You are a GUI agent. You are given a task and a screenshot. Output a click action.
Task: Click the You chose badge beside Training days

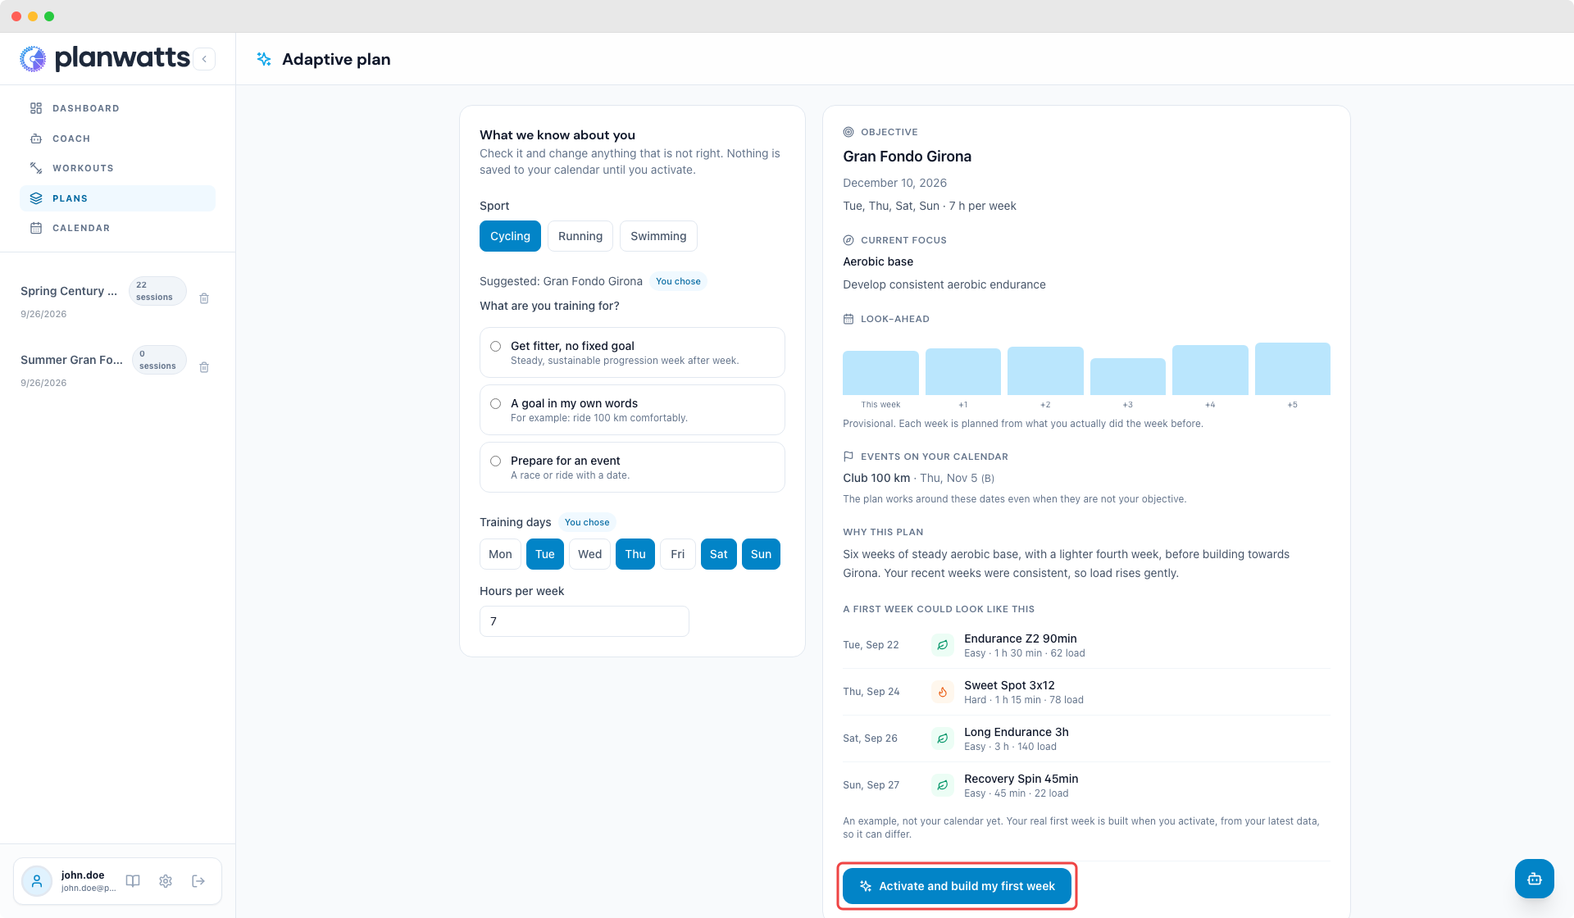point(587,522)
